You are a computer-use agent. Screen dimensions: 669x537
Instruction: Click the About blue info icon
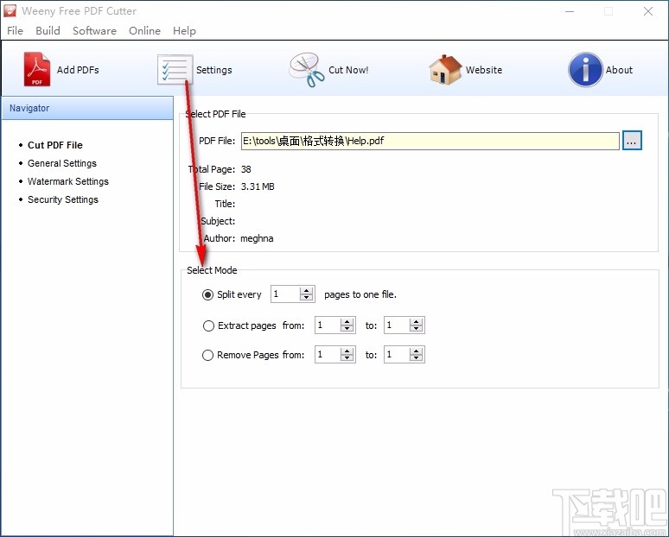tap(585, 69)
